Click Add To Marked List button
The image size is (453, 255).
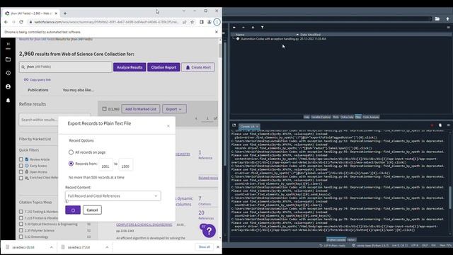pos(141,109)
